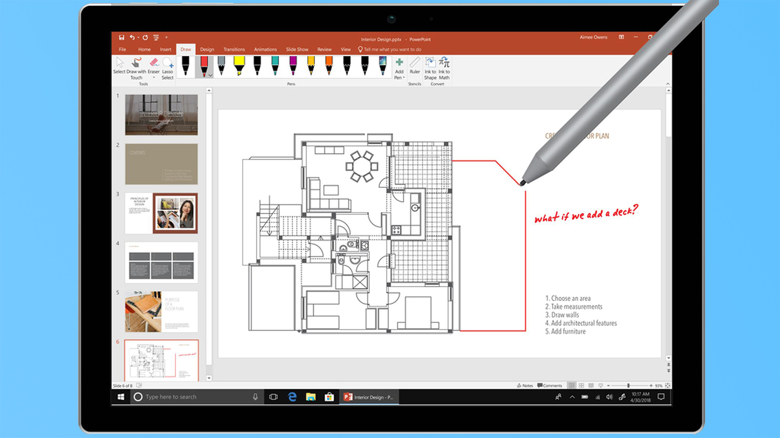Enable Draw with Touch

point(136,68)
